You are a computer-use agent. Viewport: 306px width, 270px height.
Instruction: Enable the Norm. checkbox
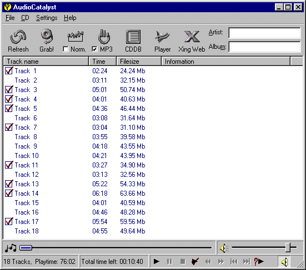(66, 49)
